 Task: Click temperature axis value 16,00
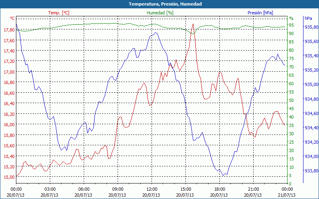(x=9, y=125)
